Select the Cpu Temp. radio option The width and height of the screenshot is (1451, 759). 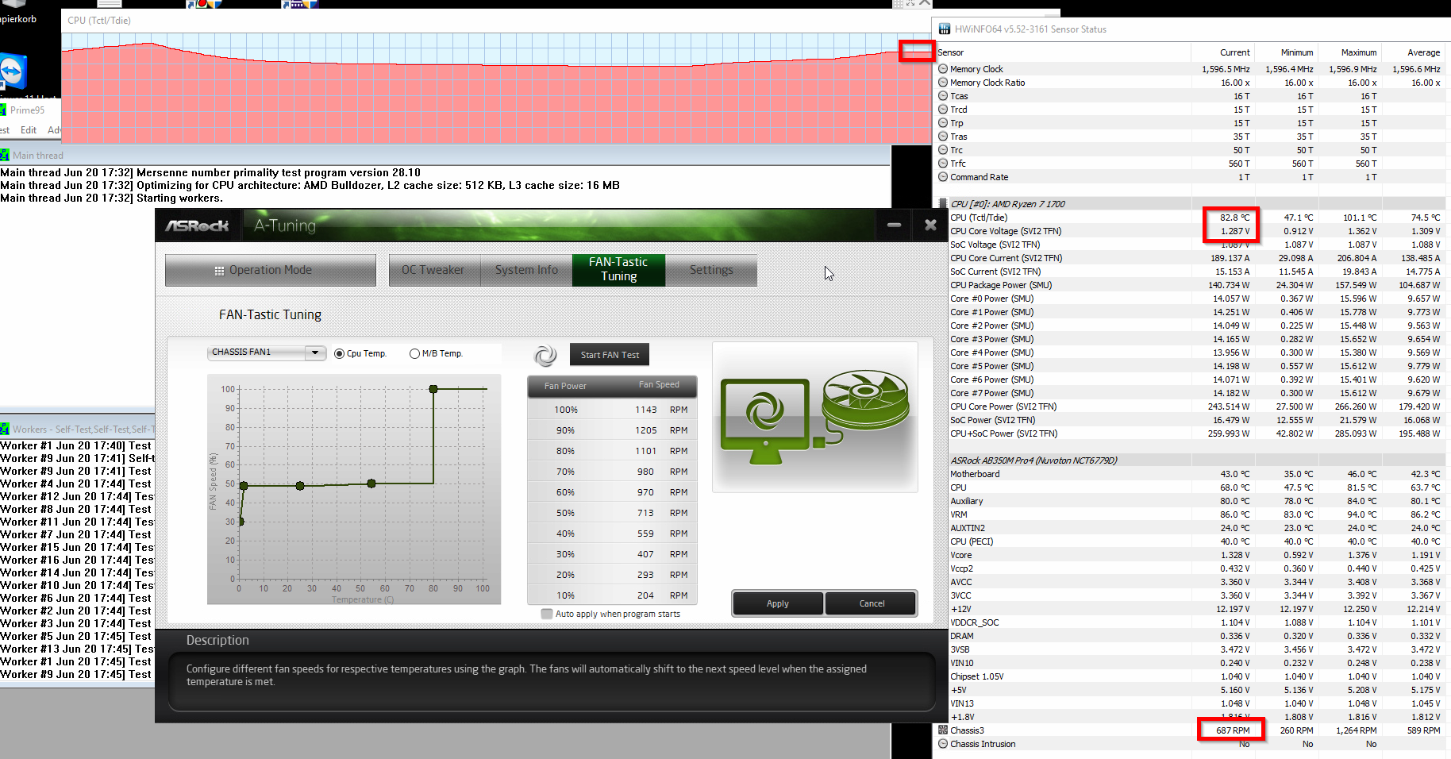coord(340,354)
